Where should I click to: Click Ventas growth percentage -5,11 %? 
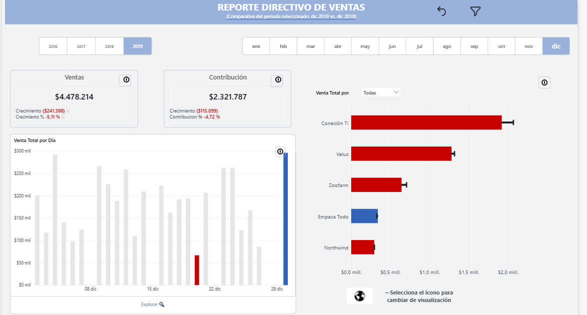tap(52, 117)
